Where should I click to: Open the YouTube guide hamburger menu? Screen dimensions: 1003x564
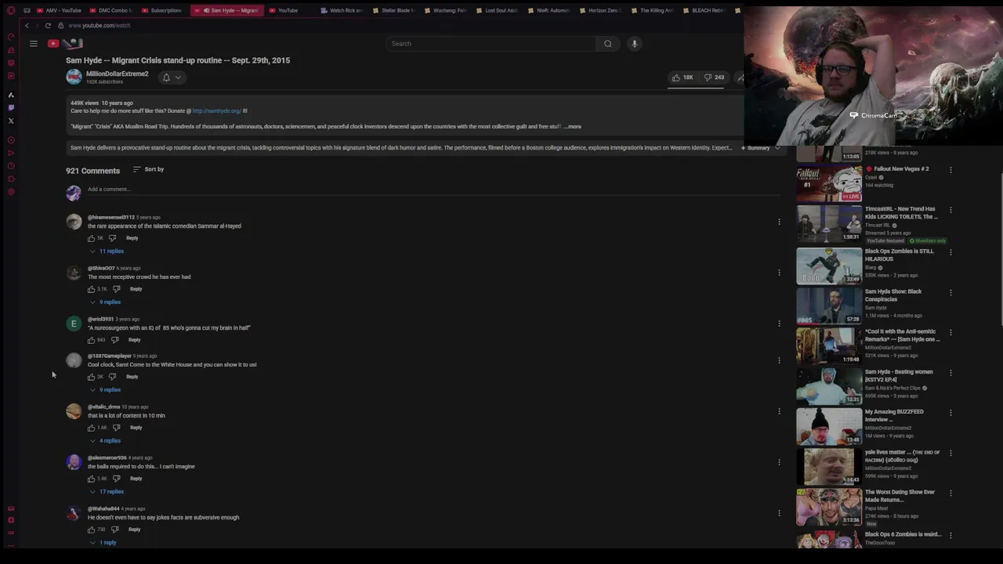point(34,44)
